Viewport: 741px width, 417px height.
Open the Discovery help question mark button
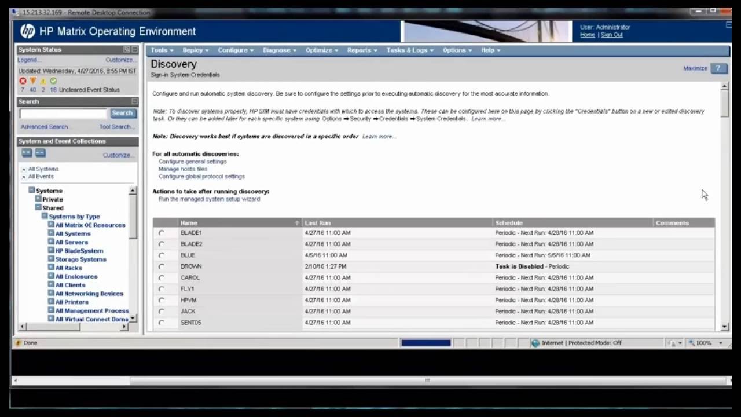pyautogui.click(x=718, y=68)
